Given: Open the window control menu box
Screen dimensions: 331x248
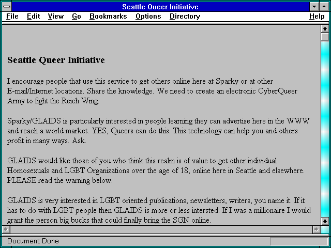Looking at the screenshot, I should 7,7.
